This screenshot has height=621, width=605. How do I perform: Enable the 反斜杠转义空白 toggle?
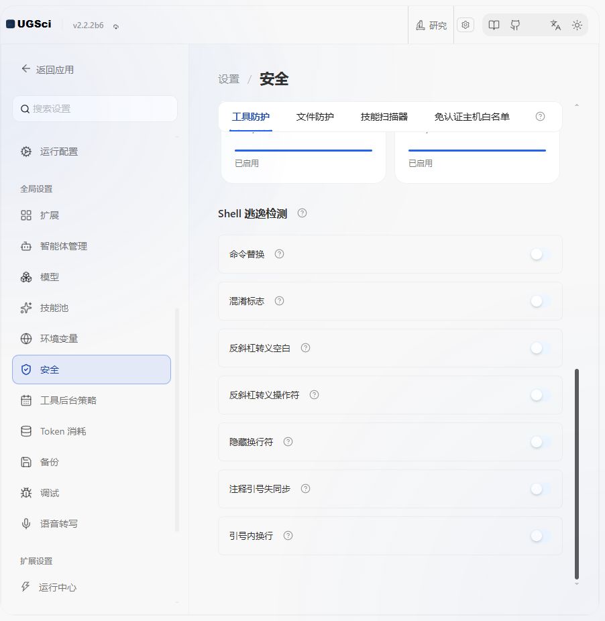[541, 348]
